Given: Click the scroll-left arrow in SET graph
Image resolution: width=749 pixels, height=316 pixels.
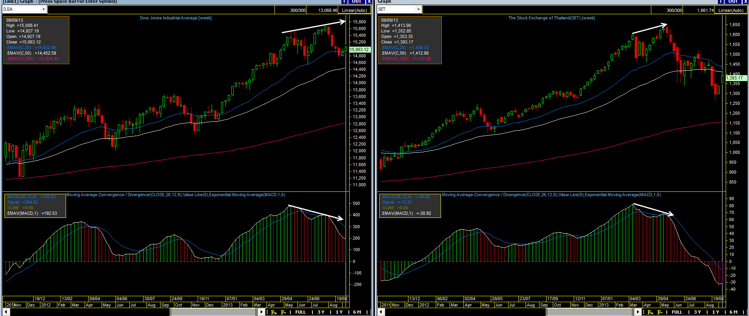Looking at the screenshot, I should click(x=381, y=312).
